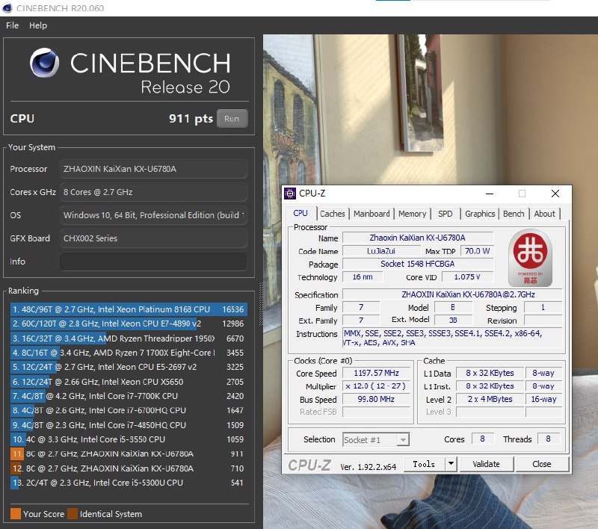598x529 pixels.
Task: Select ranking entry Intel Xeon CPU E7-4890 v2
Action: 129,324
